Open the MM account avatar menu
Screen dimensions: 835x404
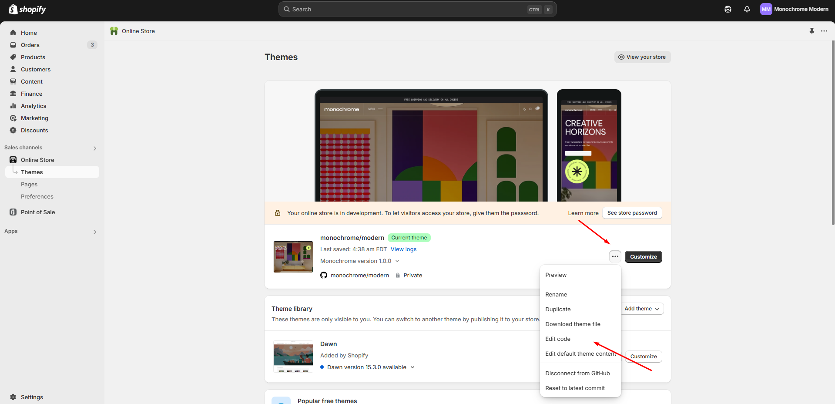766,9
